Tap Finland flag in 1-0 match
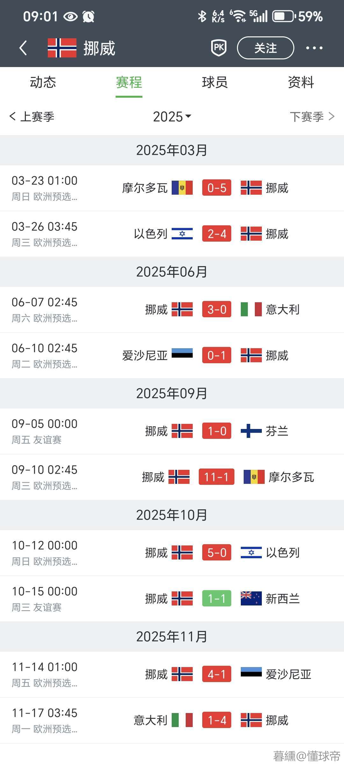This screenshot has height=766, width=344. point(251,431)
